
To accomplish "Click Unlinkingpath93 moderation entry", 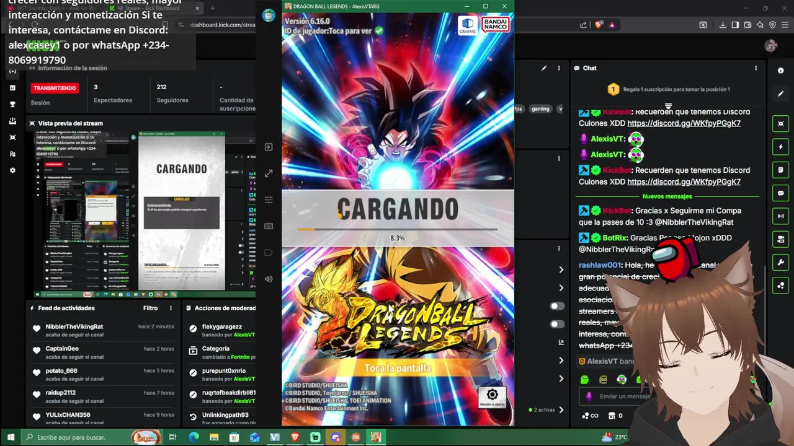I will point(221,419).
